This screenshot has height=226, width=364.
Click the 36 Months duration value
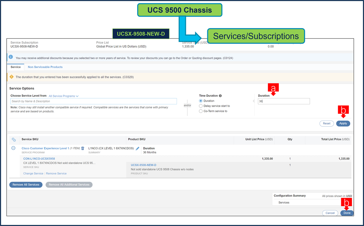pos(149,152)
